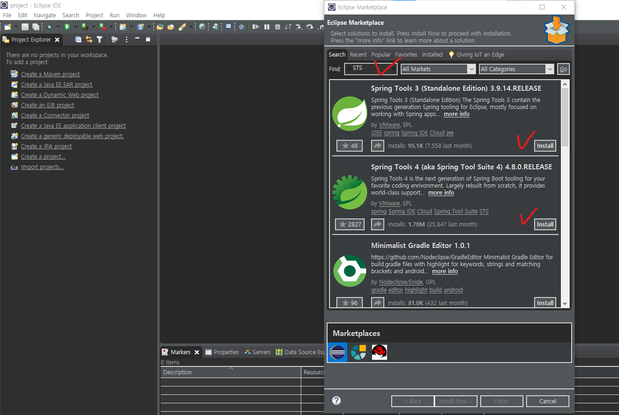Screen dimensions: 619x415
Task: Click star favorite button showing 2827
Action: [x=350, y=224]
